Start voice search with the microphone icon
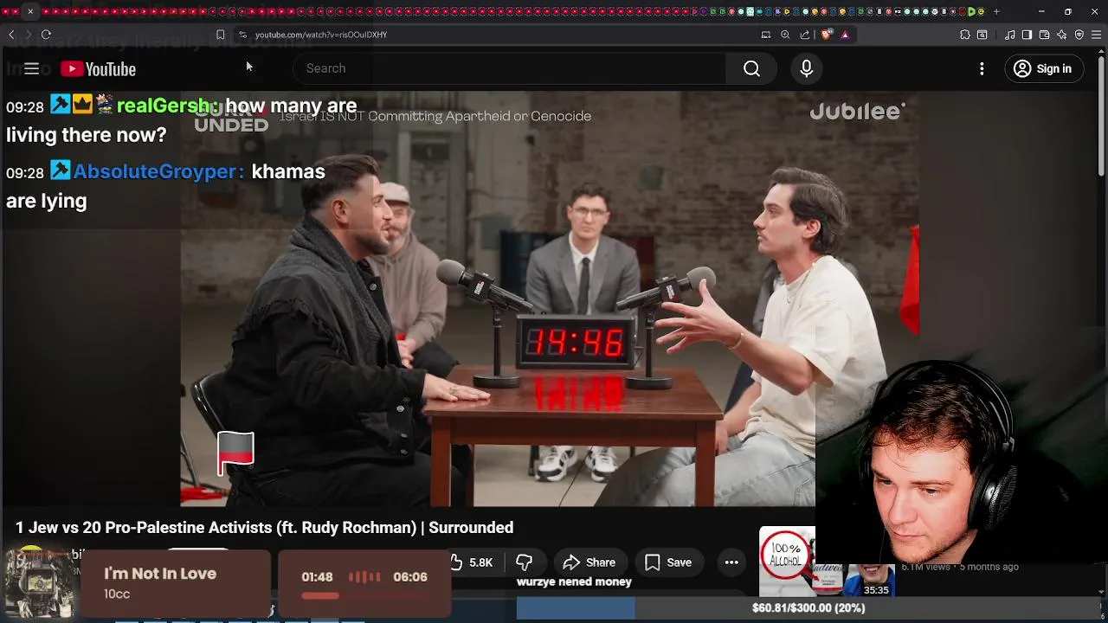1108x623 pixels. point(806,68)
